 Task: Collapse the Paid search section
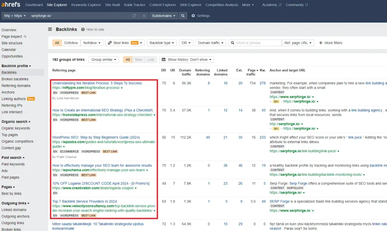pos(13,157)
